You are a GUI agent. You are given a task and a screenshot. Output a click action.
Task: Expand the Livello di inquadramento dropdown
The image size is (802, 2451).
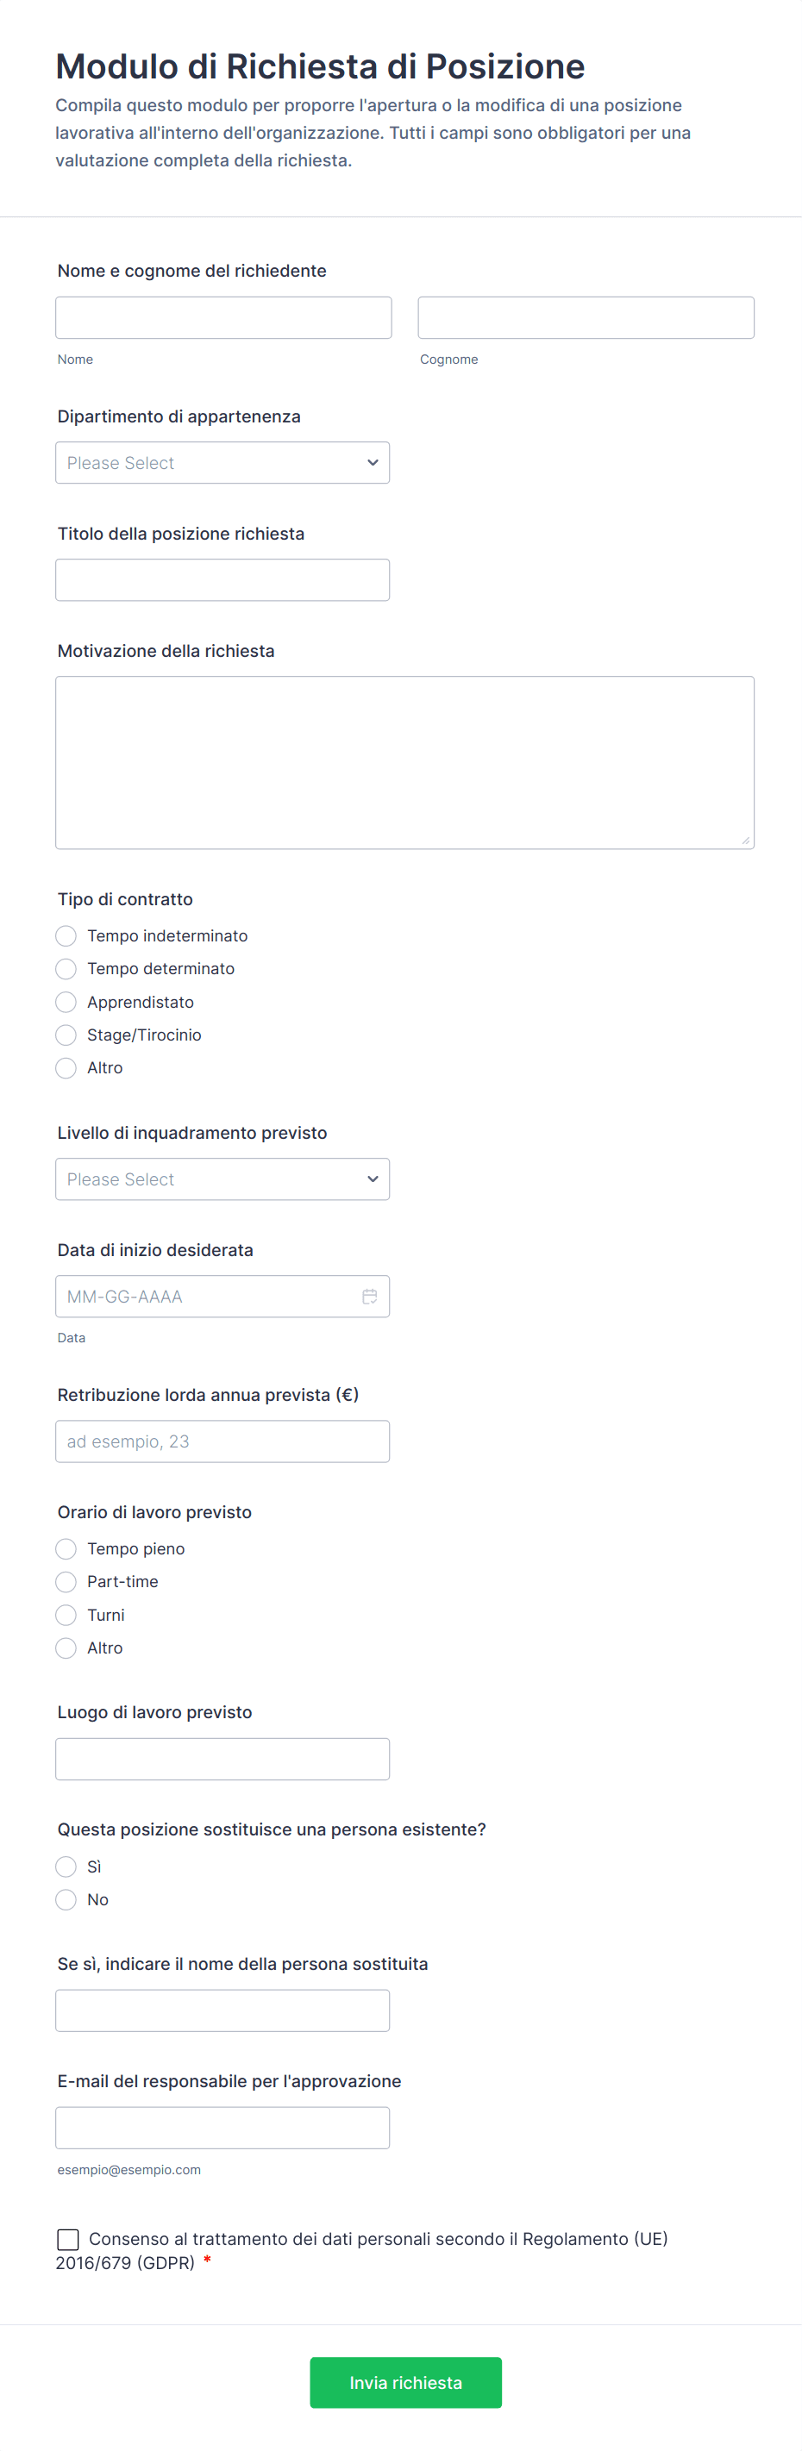click(222, 1179)
